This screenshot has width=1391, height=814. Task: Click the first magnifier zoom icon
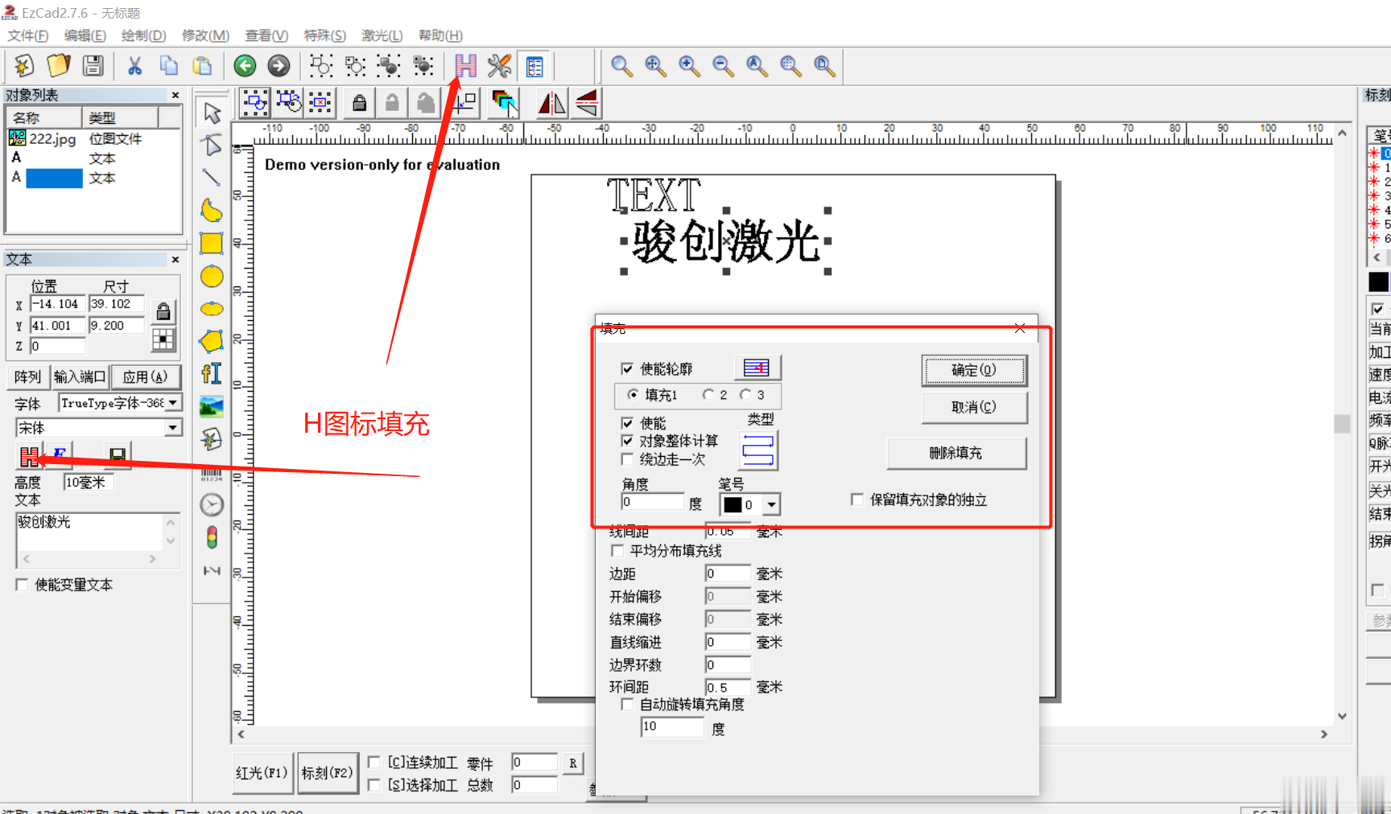pyautogui.click(x=621, y=65)
